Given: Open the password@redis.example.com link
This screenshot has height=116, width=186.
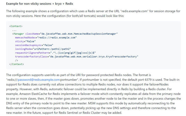Looking at the screenshot, I should tap(39, 80).
